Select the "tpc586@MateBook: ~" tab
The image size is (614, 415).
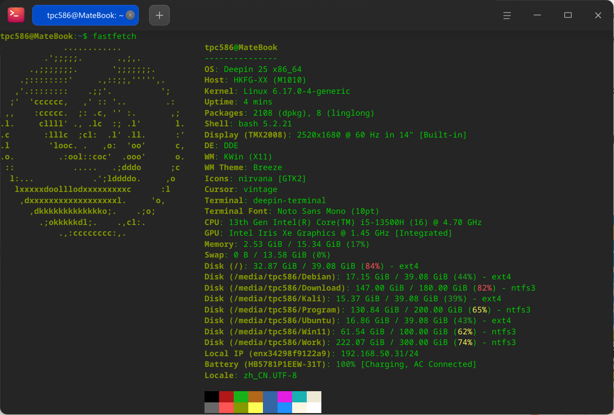(86, 16)
